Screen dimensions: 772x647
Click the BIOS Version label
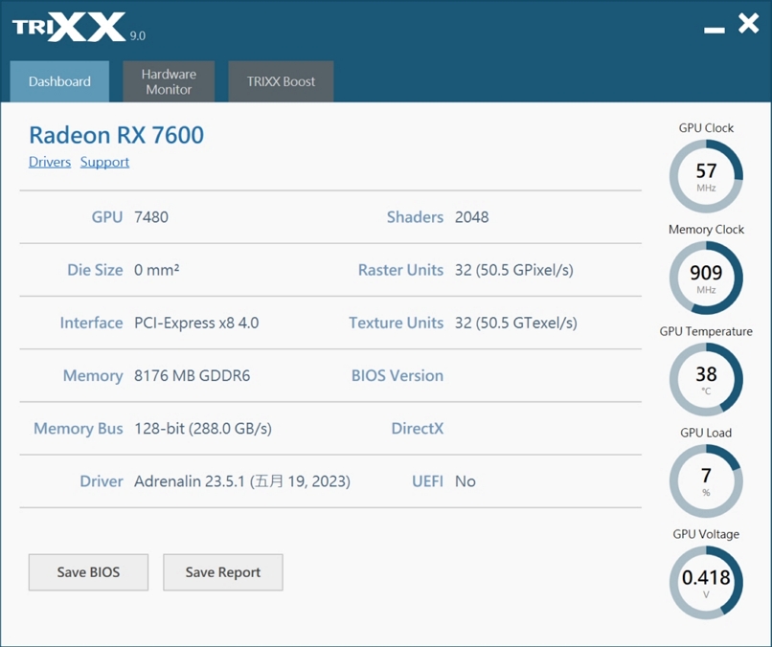(x=397, y=375)
